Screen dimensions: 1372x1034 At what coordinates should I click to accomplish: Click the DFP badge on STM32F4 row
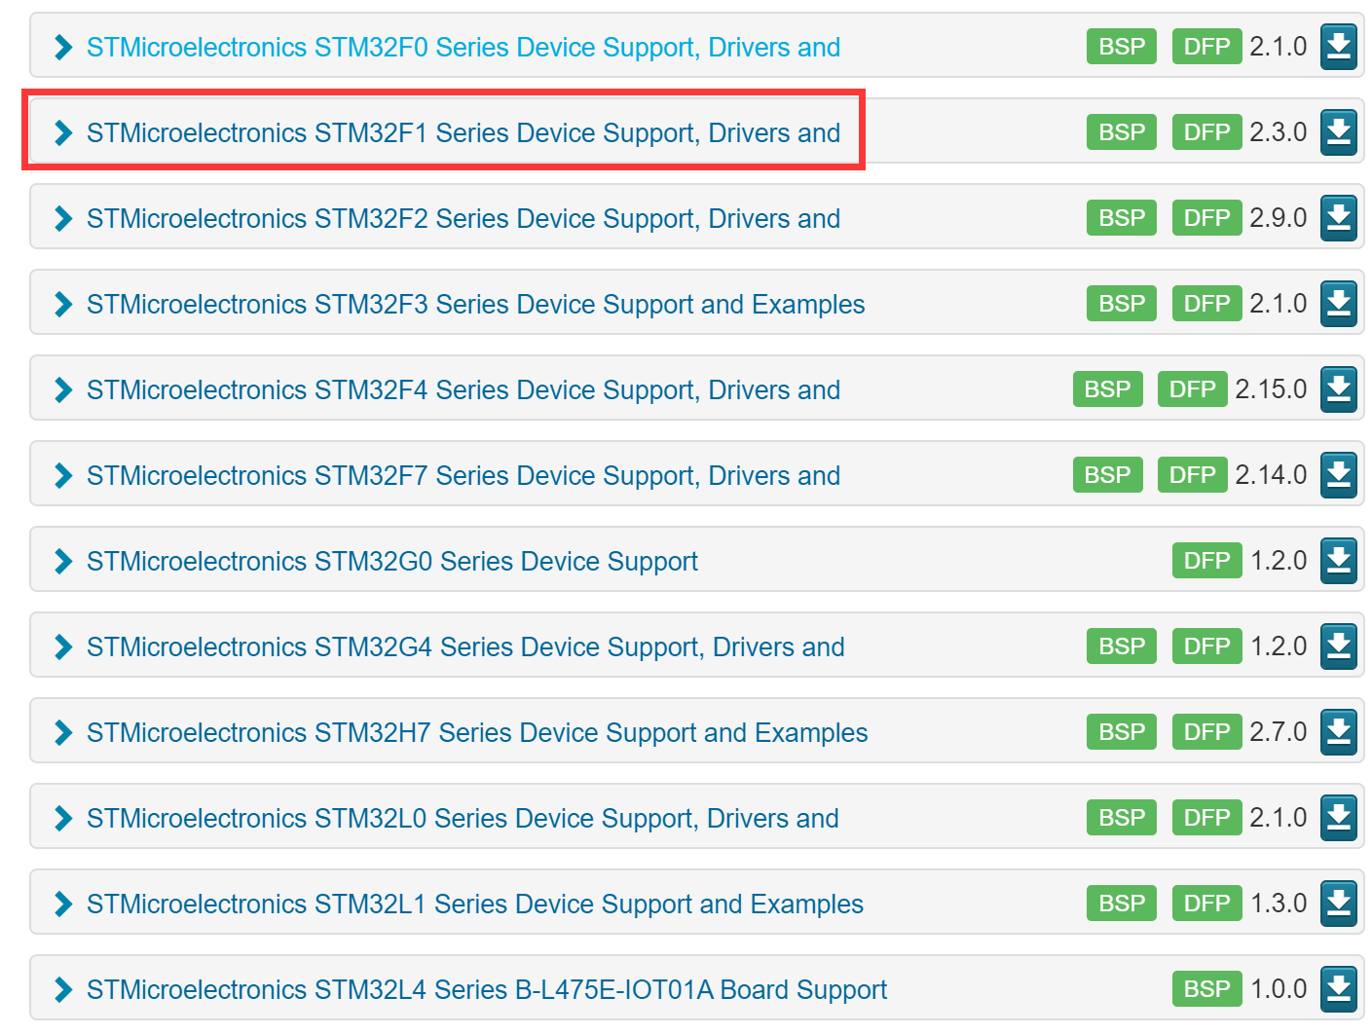tap(1193, 389)
